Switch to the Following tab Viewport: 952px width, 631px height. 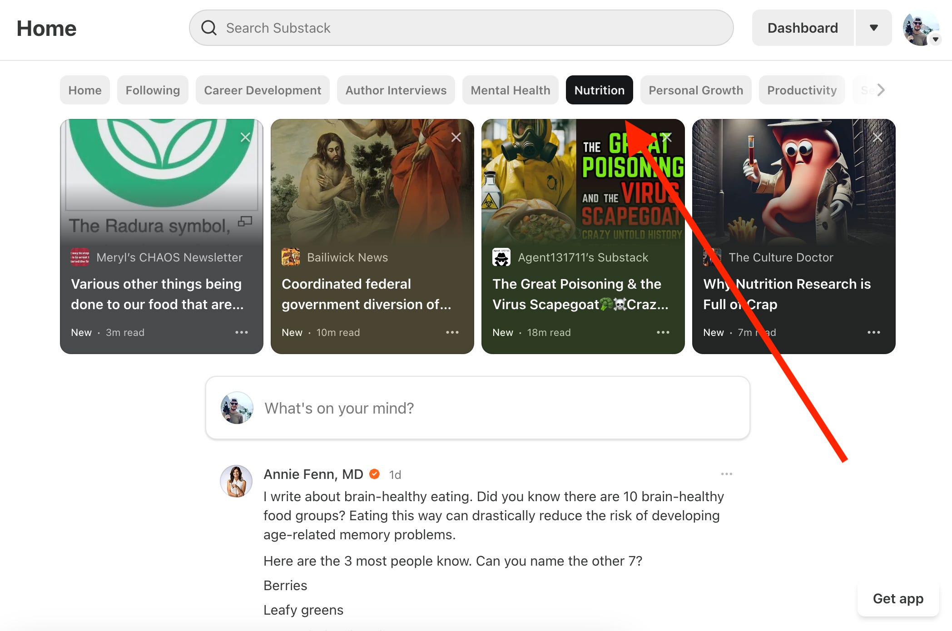pyautogui.click(x=153, y=90)
